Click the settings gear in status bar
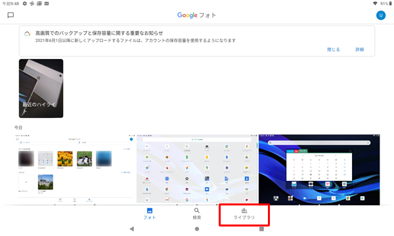394x236 pixels. [25, 3]
